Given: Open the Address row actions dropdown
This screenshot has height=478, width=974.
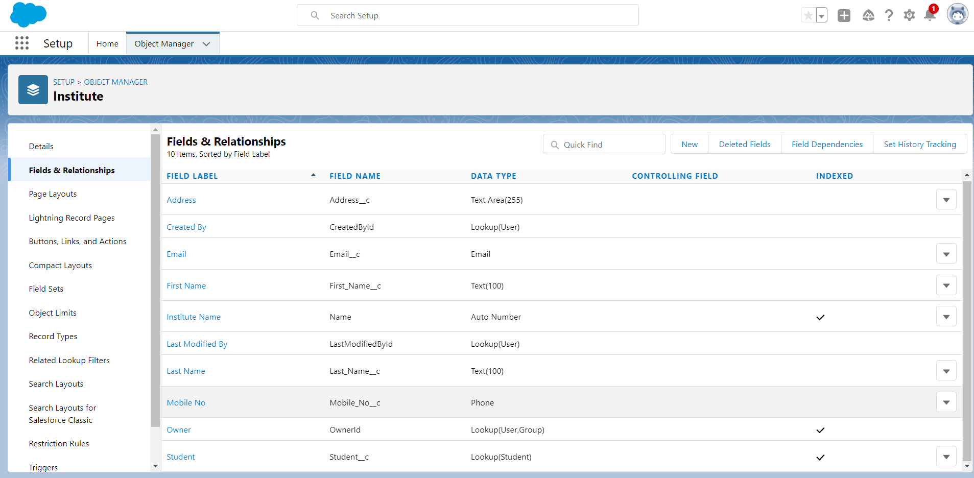Looking at the screenshot, I should [x=946, y=200].
